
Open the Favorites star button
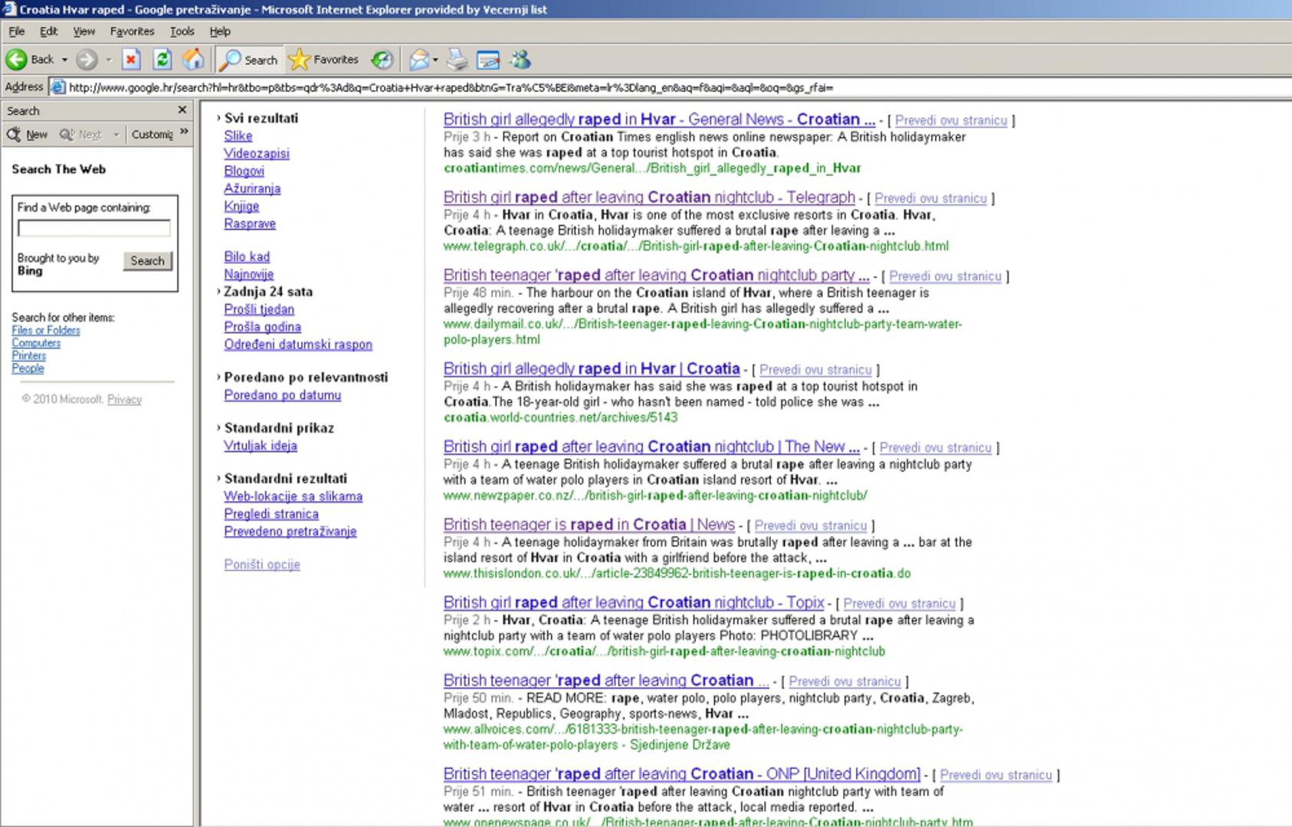click(x=323, y=60)
